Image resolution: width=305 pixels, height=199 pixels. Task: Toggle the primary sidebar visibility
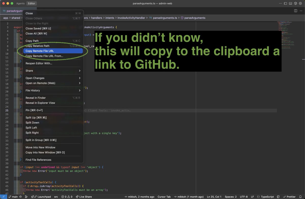[x=285, y=3]
